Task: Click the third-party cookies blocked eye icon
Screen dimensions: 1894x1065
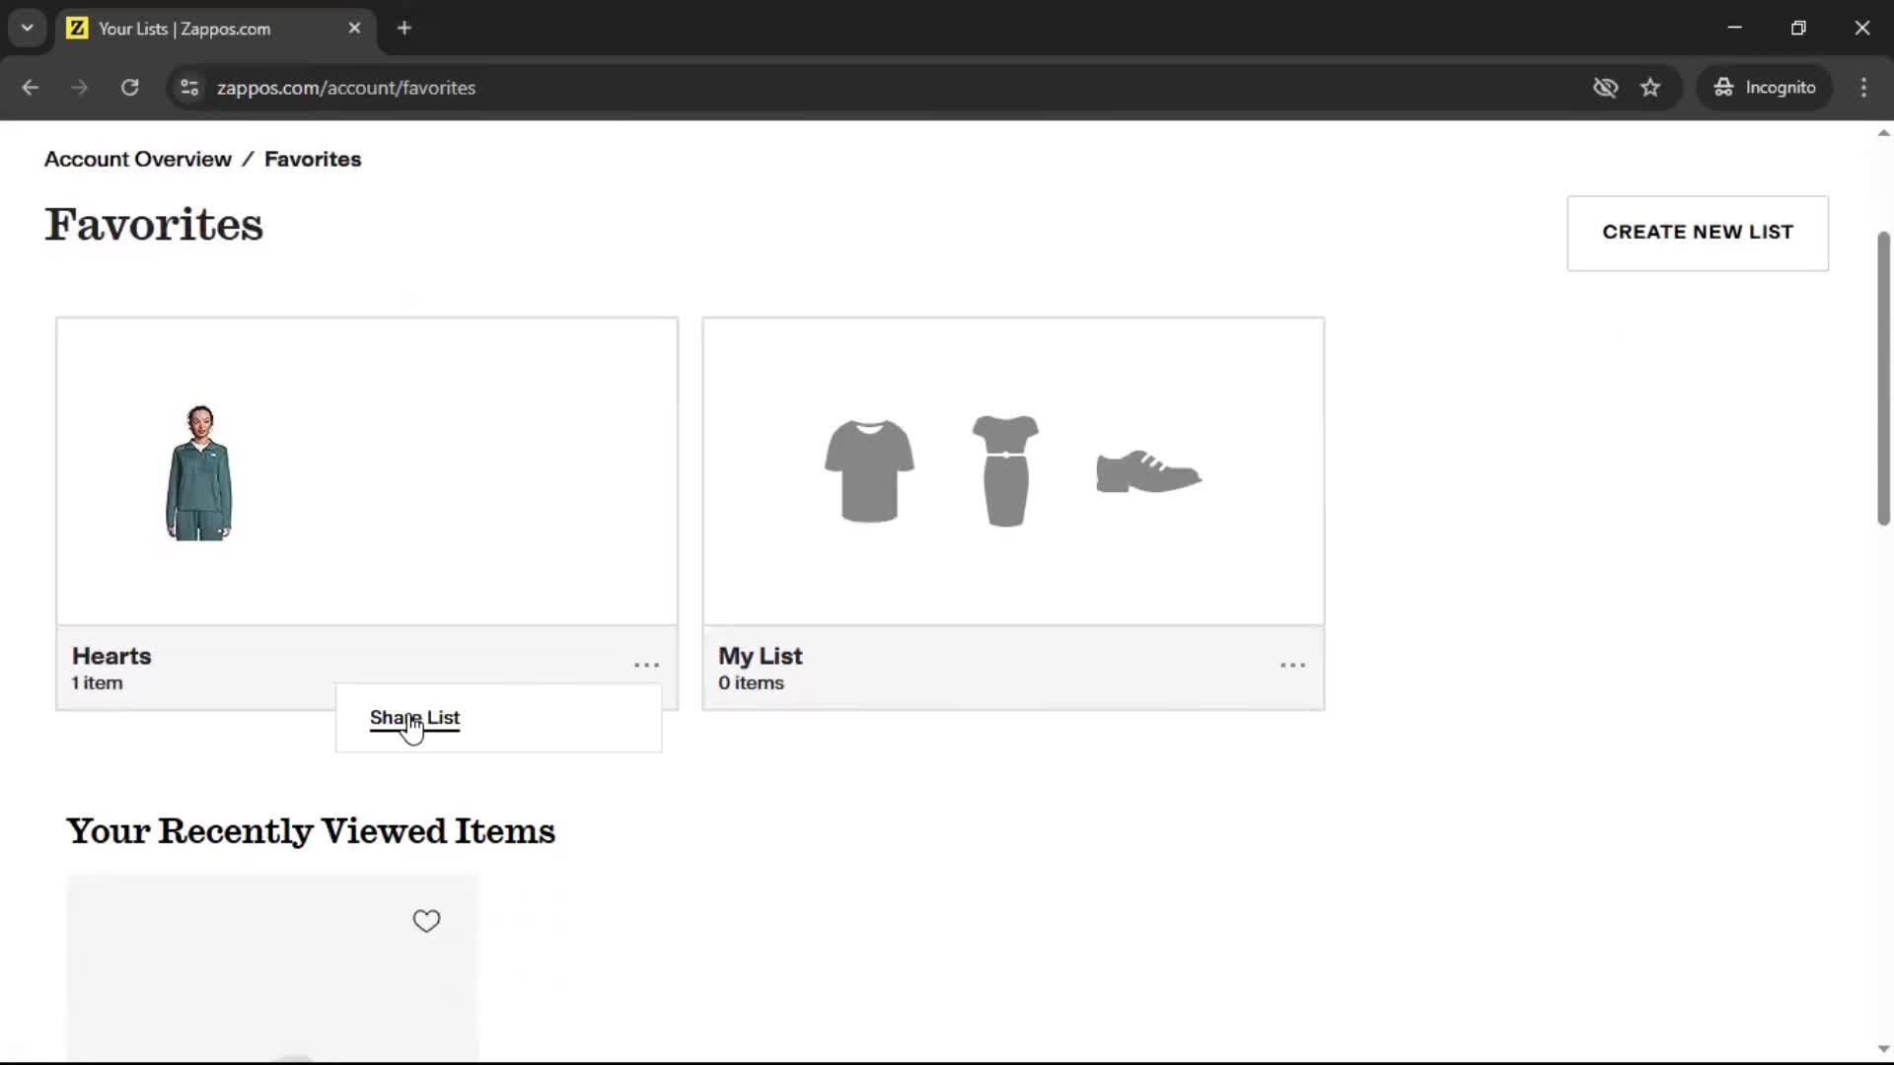Action: pyautogui.click(x=1605, y=88)
